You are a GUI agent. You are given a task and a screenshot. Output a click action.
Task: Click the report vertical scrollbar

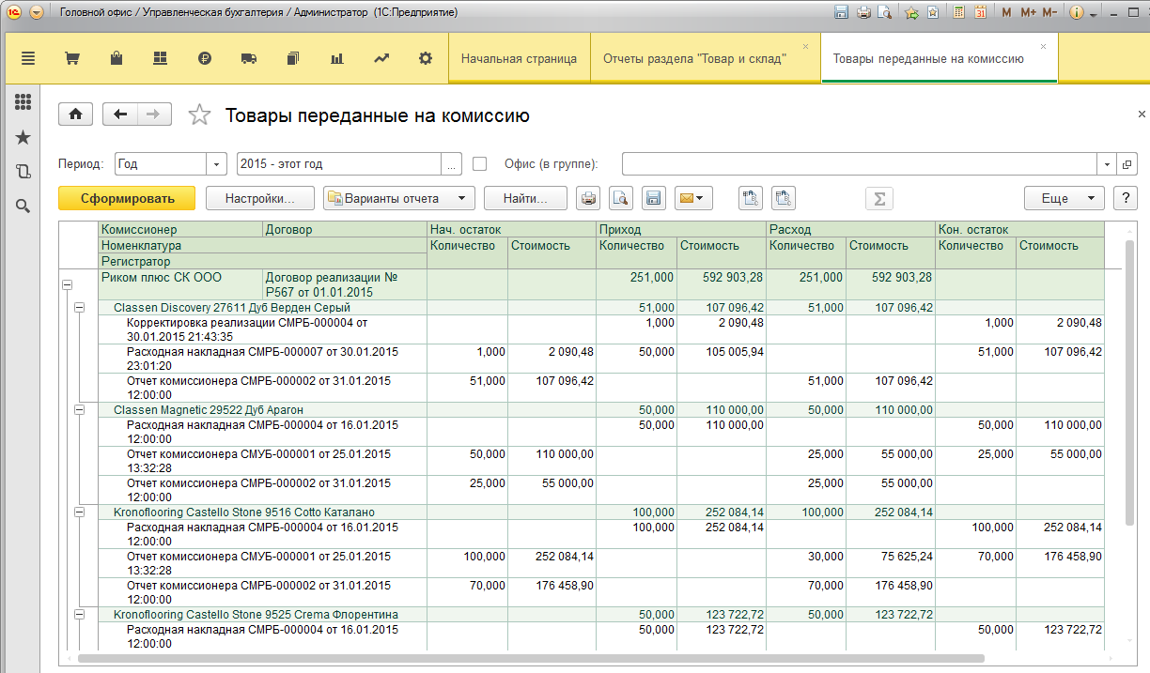tap(1130, 382)
